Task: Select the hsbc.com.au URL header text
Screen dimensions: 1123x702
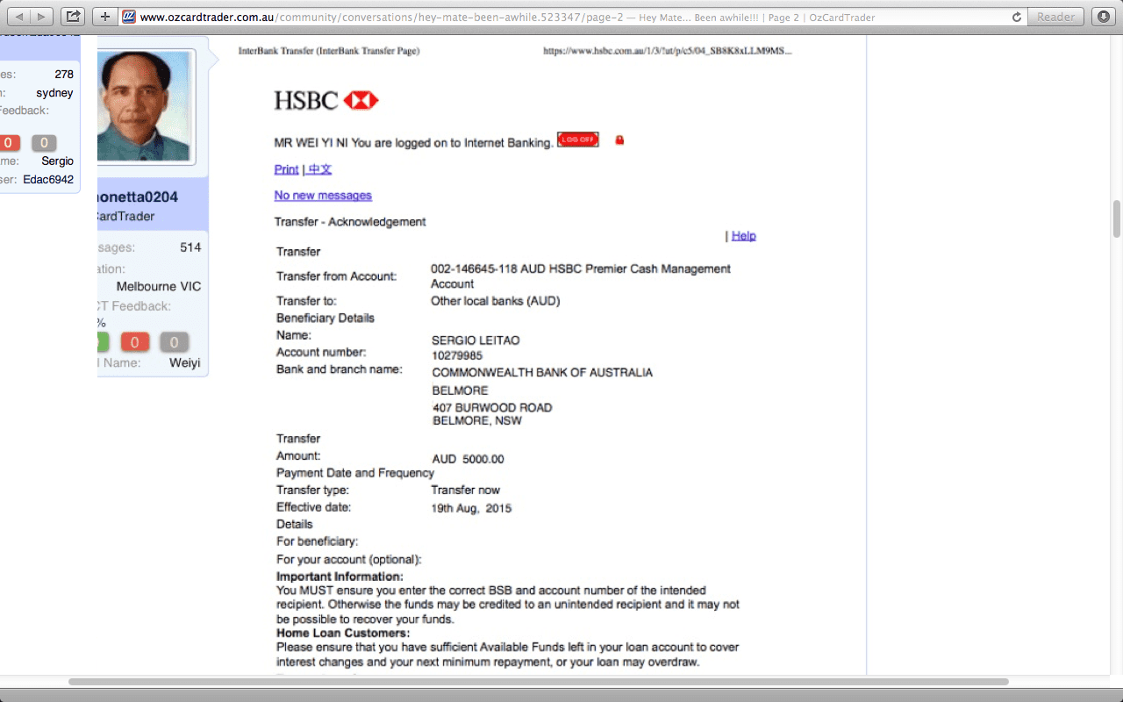Action: click(668, 52)
